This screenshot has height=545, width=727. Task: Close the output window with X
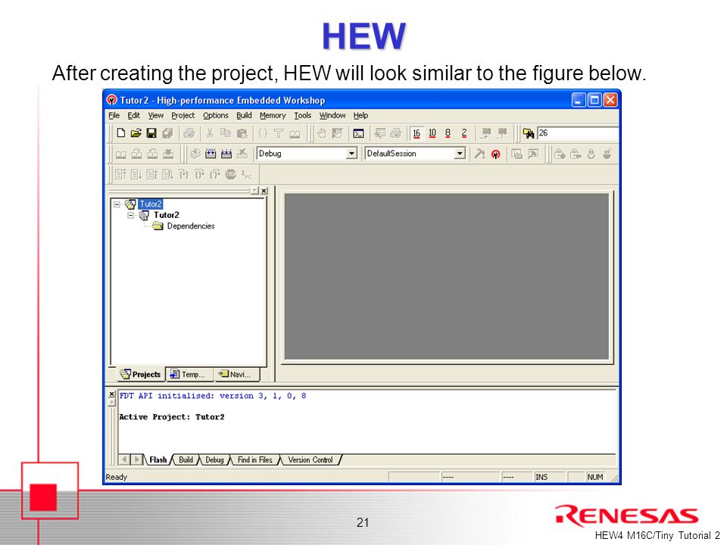[111, 394]
